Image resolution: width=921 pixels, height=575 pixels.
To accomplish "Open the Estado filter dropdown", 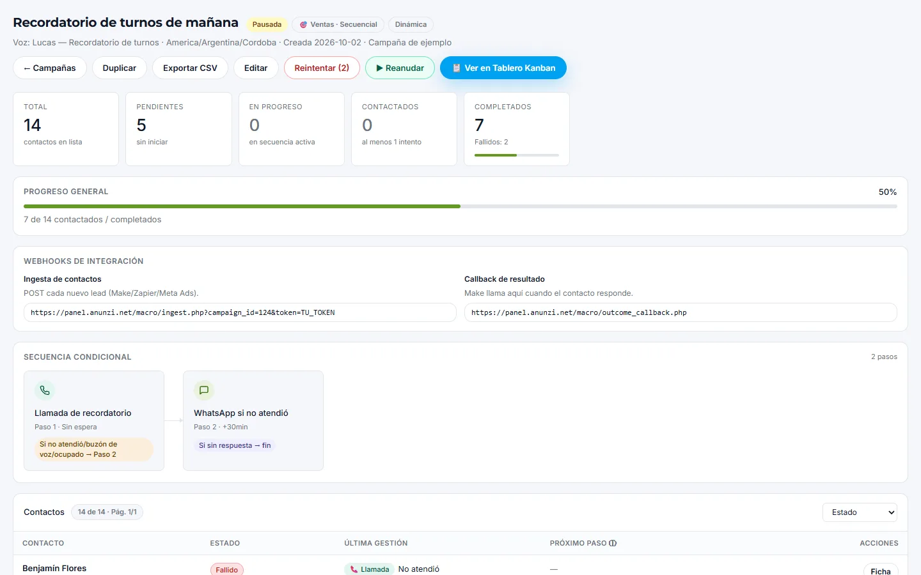I will (860, 512).
